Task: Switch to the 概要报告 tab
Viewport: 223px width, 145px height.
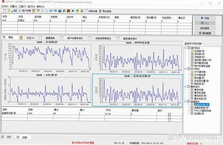Action: pos(47,38)
